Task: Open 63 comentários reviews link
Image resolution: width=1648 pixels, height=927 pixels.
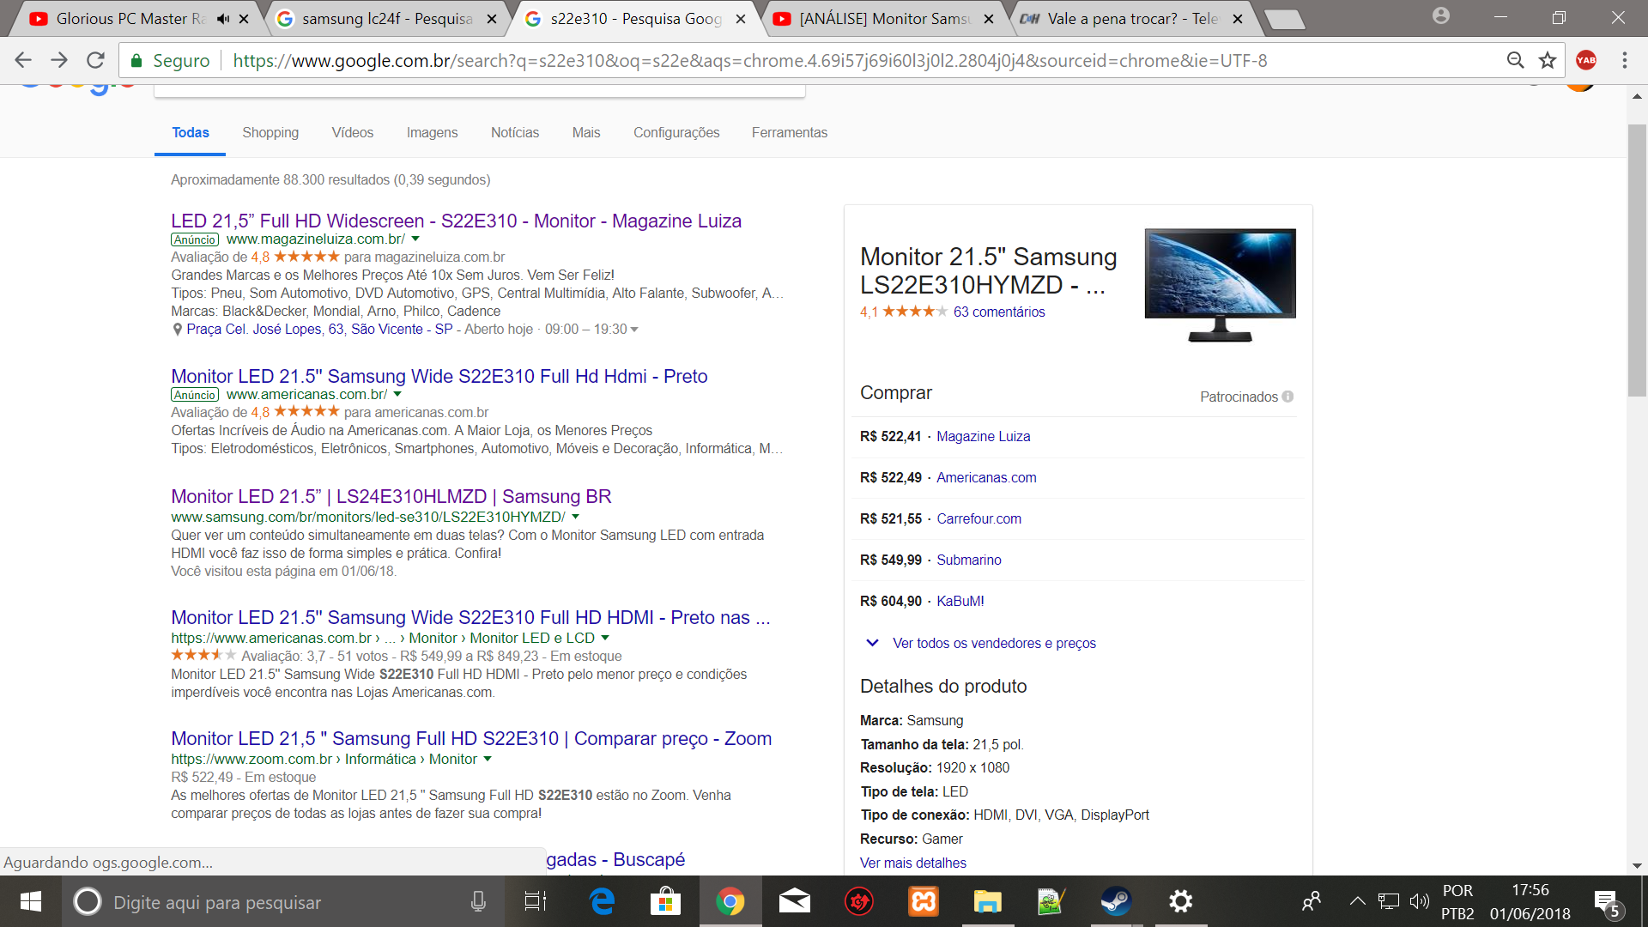Action: pos(999,312)
